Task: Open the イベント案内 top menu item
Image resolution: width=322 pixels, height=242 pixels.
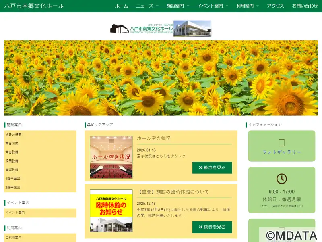Action: [x=210, y=6]
